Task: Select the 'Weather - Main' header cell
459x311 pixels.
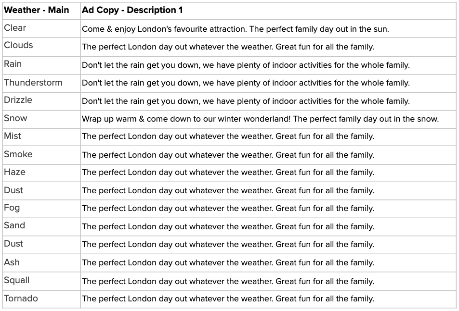Action: (41, 11)
